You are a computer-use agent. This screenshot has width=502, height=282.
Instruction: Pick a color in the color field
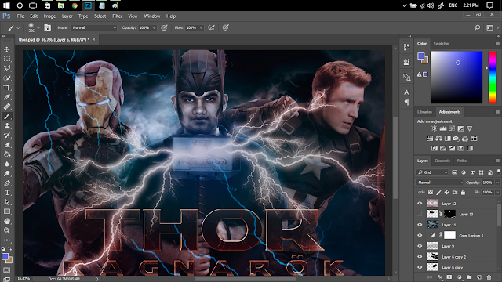pyautogui.click(x=457, y=78)
